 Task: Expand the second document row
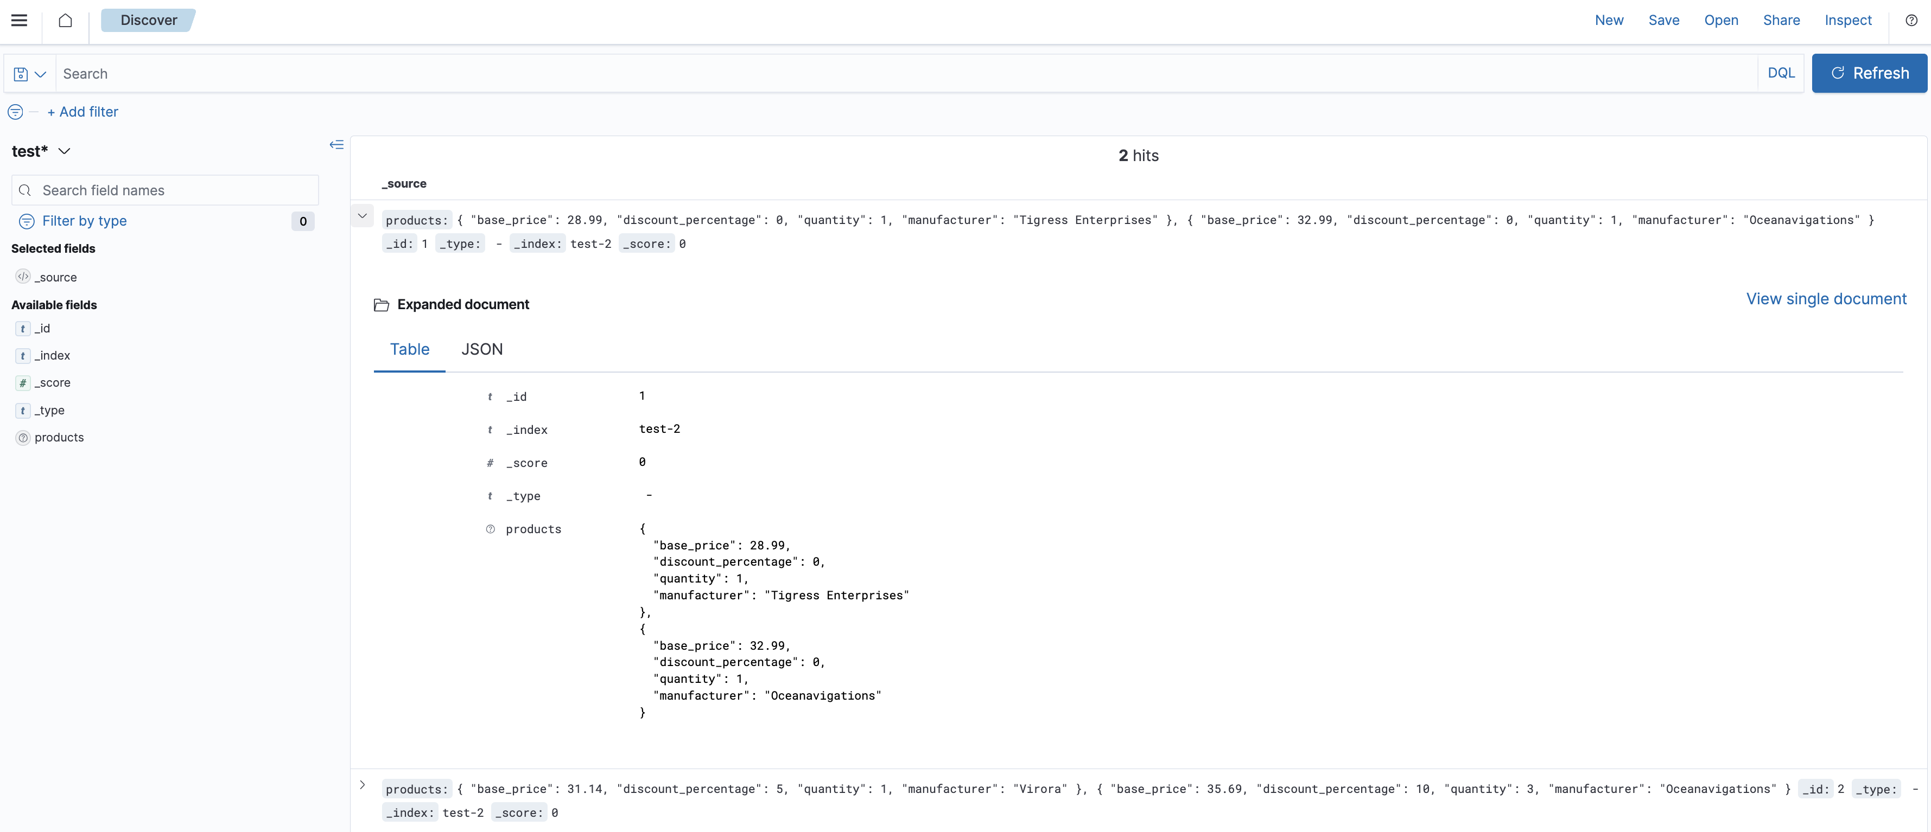tap(362, 785)
